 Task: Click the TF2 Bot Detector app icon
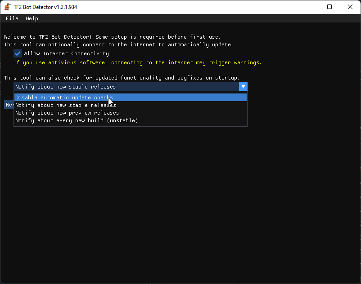point(8,7)
